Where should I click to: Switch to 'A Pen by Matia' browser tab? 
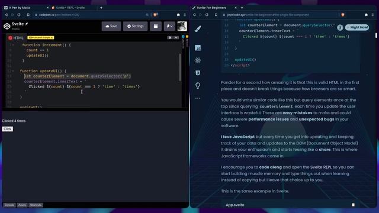pyautogui.click(x=25, y=8)
